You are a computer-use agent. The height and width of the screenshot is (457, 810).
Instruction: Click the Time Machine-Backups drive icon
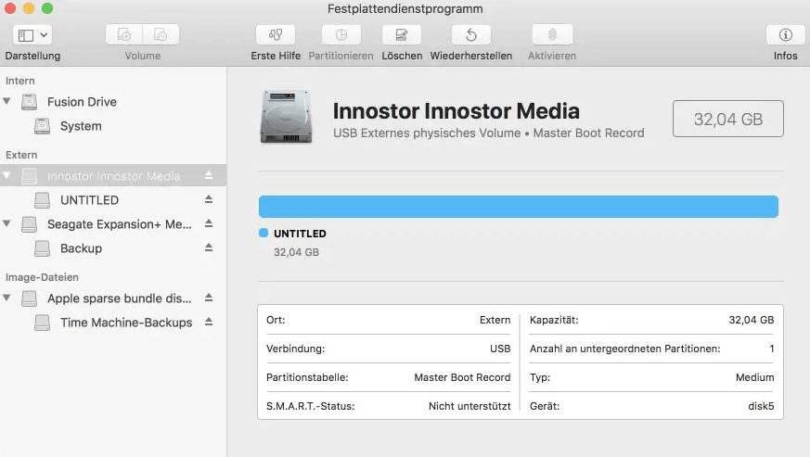[42, 323]
